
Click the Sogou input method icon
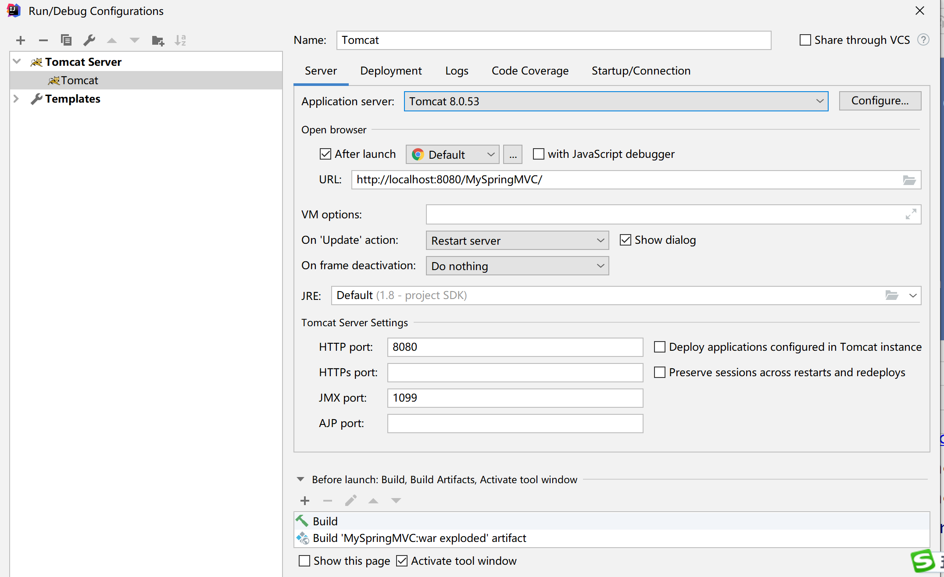(x=923, y=561)
